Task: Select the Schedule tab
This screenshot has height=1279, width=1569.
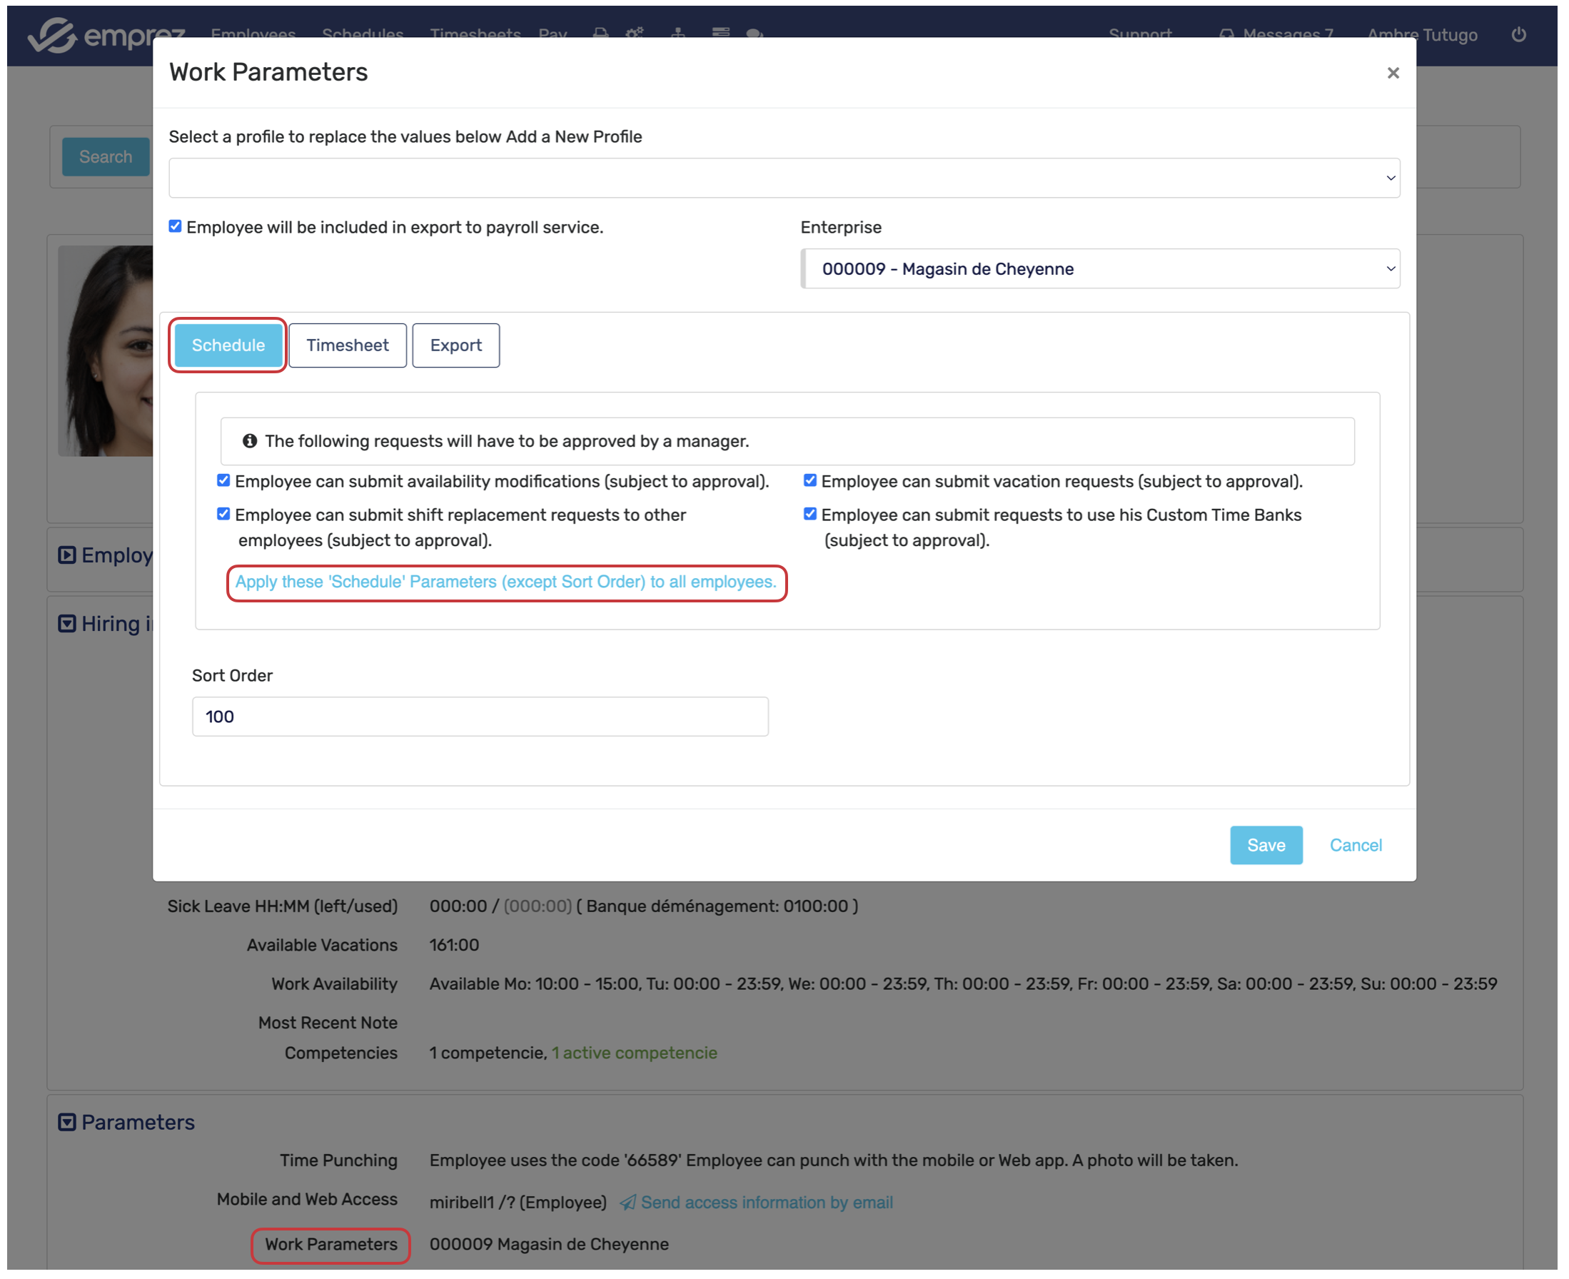Action: point(228,345)
